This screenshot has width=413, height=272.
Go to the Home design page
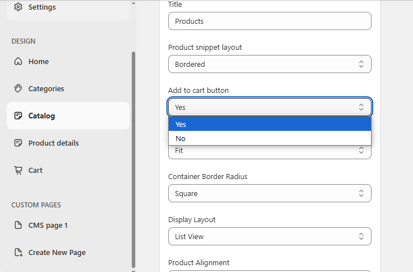point(68,62)
